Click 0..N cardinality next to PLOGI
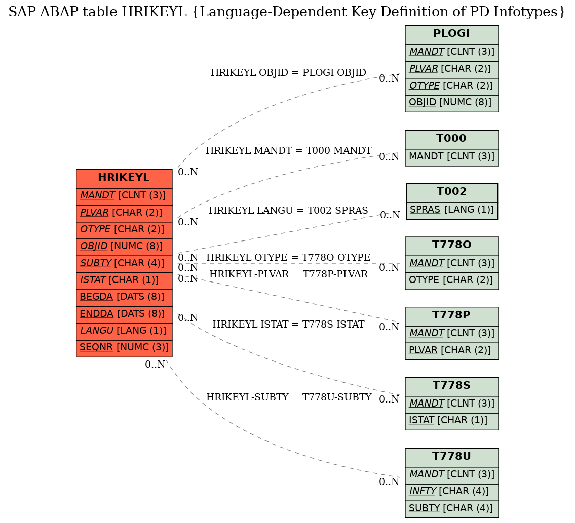 [389, 78]
